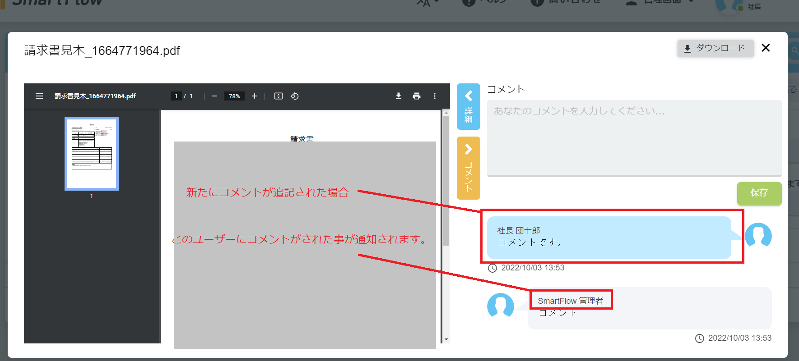Open the PDF viewer more actions menu

tap(435, 96)
